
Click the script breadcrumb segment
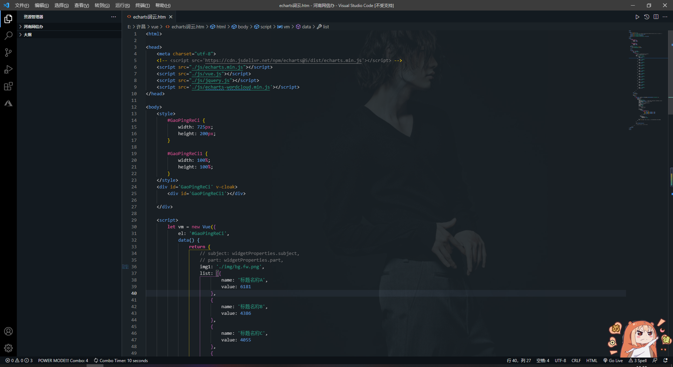[263, 27]
